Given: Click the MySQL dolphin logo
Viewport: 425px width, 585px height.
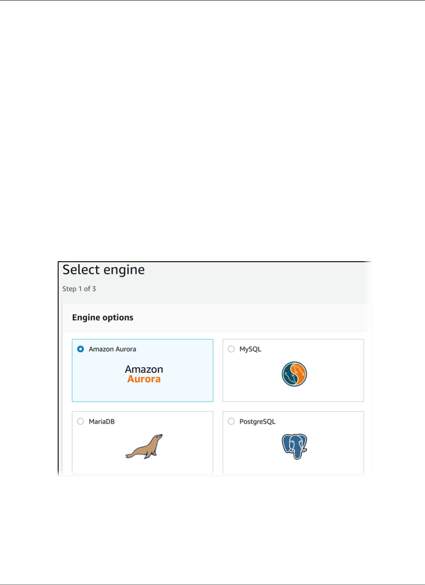Looking at the screenshot, I should pyautogui.click(x=294, y=374).
